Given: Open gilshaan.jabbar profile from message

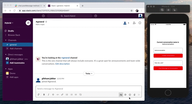Looking at the screenshot, I should coord(49,78).
